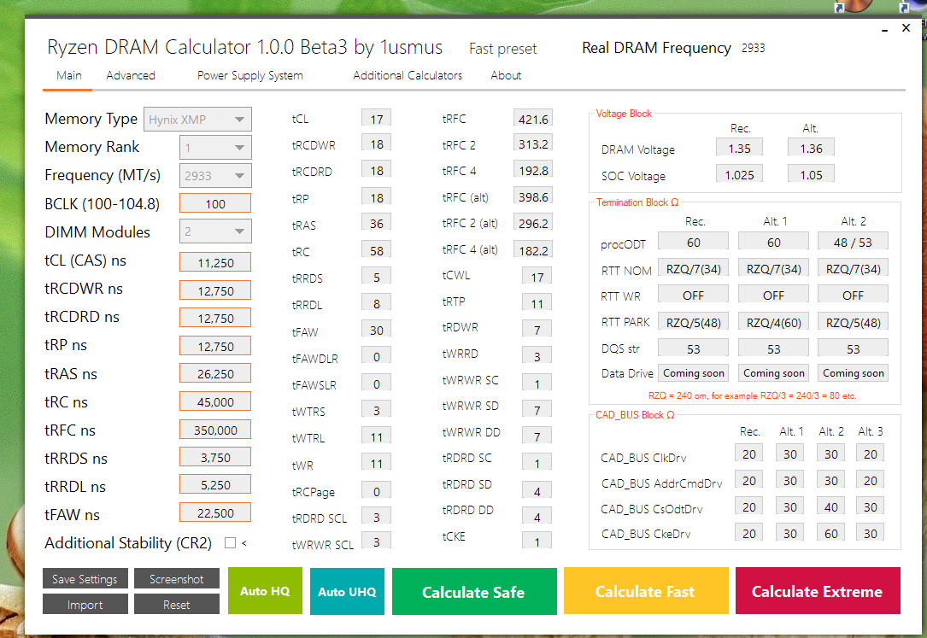This screenshot has width=927, height=638.
Task: Click the alternative SOC Voltage 1.05
Action: point(811,174)
